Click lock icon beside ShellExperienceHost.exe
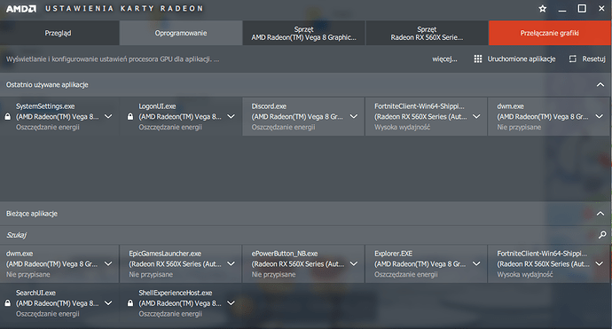 coord(130,303)
